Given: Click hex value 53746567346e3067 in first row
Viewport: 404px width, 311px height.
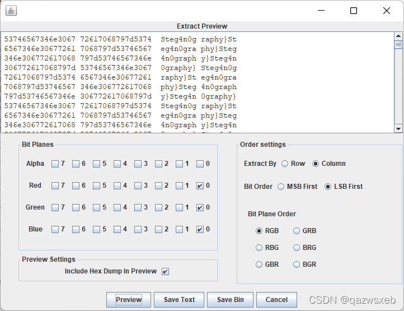Looking at the screenshot, I should coord(40,39).
